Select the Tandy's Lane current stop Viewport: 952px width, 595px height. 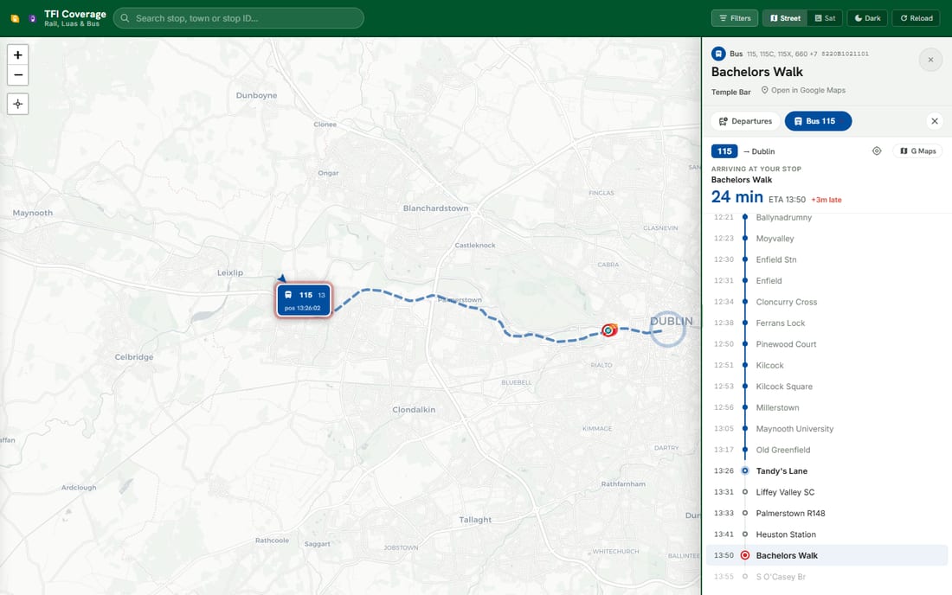pyautogui.click(x=827, y=471)
